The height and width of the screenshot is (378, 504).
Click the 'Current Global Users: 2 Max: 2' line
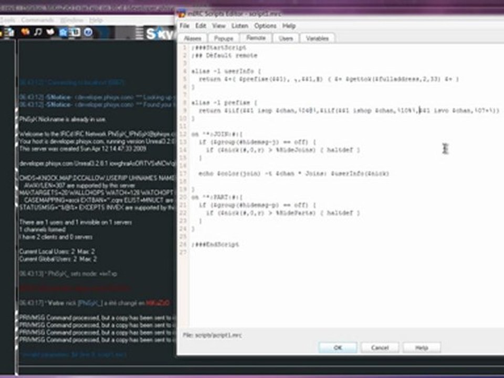58,259
